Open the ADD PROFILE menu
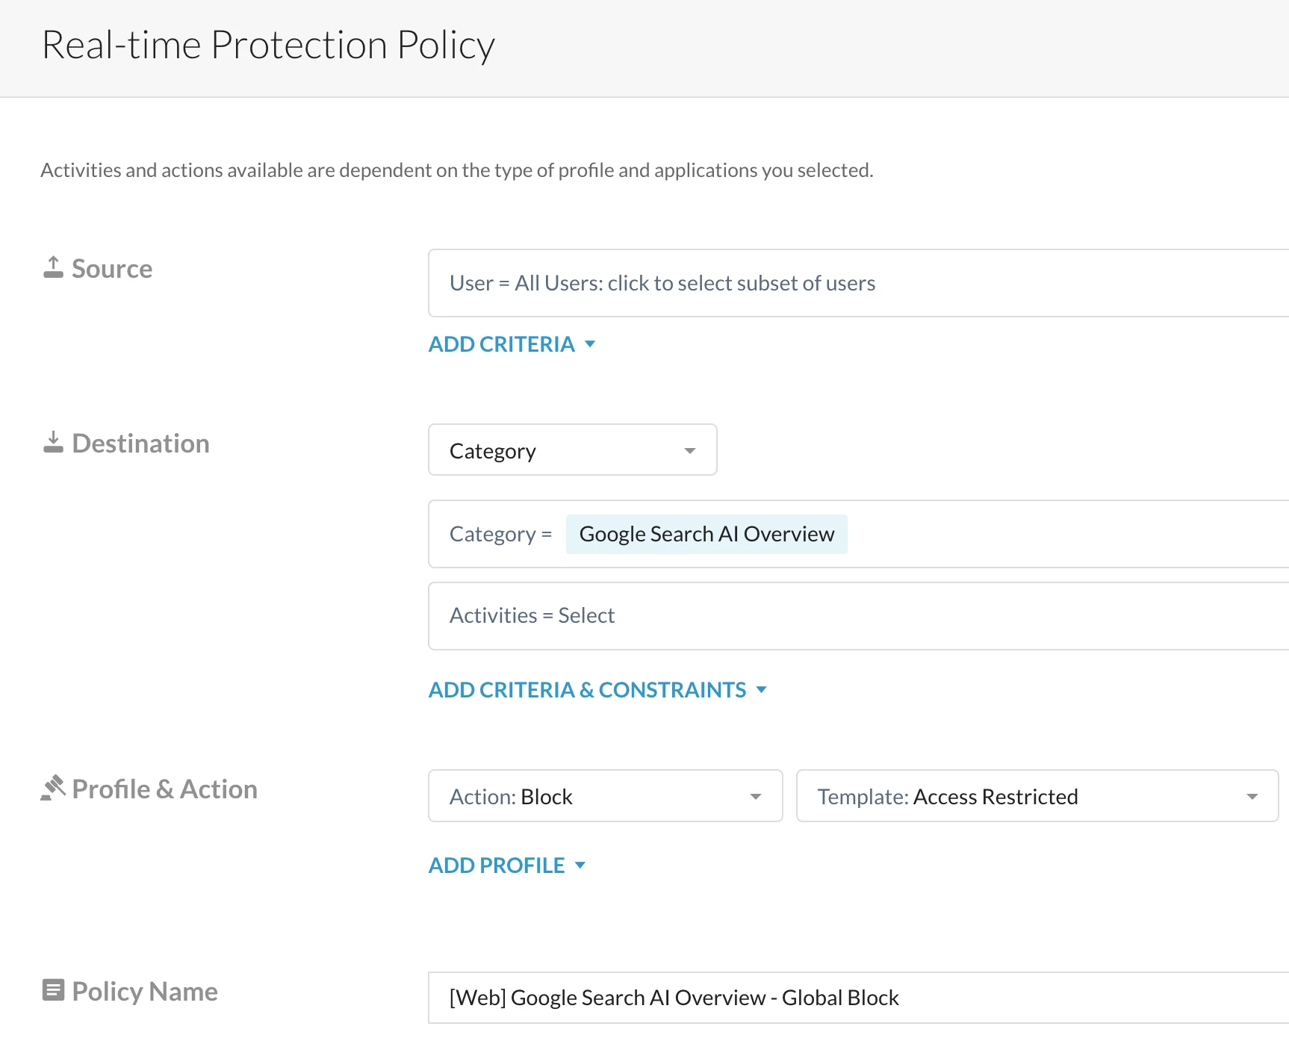This screenshot has height=1038, width=1289. (497, 865)
